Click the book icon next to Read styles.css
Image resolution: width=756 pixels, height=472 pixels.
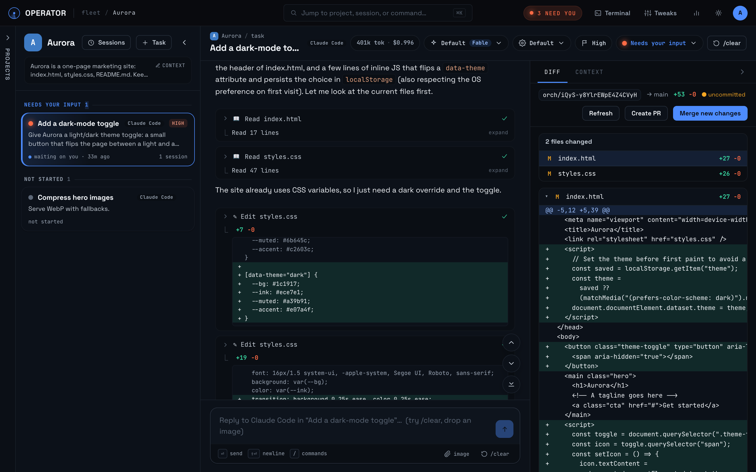pos(237,156)
